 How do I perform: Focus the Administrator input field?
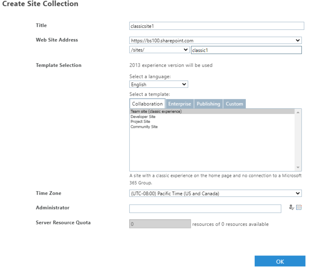click(205, 208)
